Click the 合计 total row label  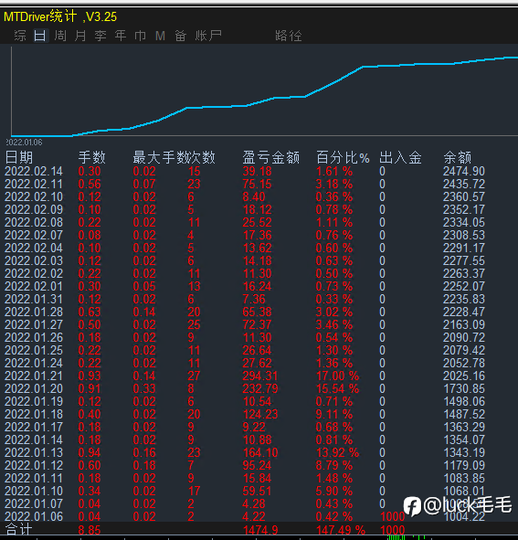19,529
